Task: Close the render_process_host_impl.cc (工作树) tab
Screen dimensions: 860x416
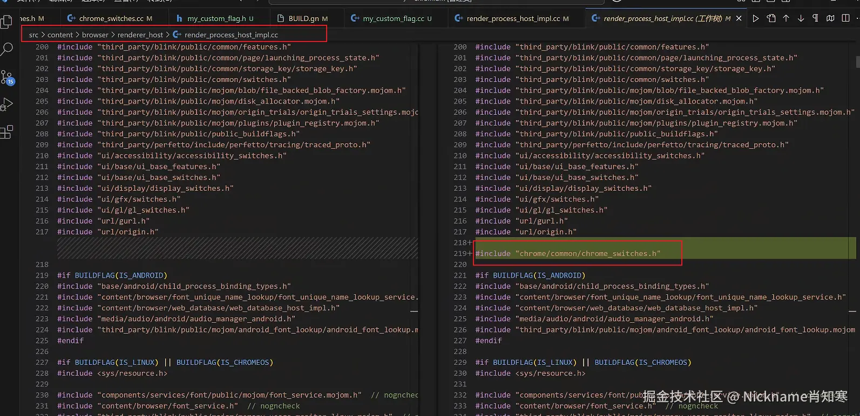Action: click(739, 18)
